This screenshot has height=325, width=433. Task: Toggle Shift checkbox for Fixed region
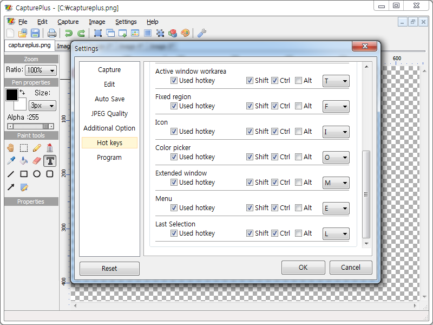coord(250,106)
